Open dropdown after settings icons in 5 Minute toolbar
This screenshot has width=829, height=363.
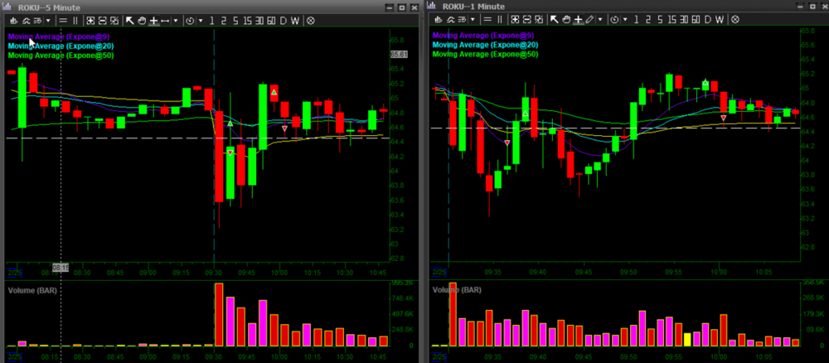pos(47,20)
